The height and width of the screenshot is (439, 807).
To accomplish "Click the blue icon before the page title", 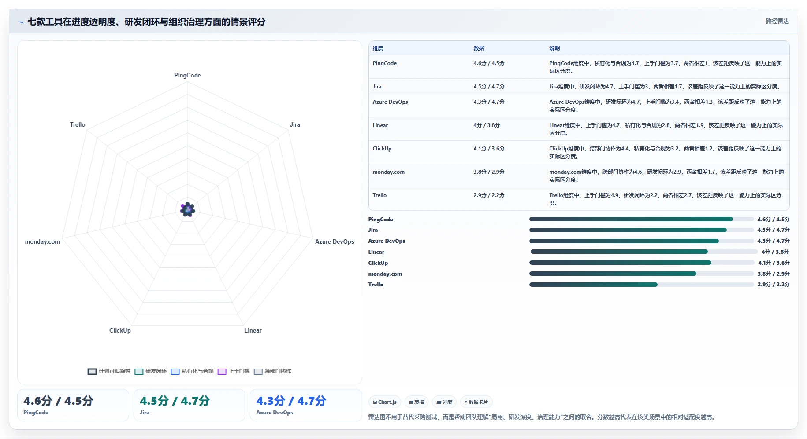I will (21, 22).
